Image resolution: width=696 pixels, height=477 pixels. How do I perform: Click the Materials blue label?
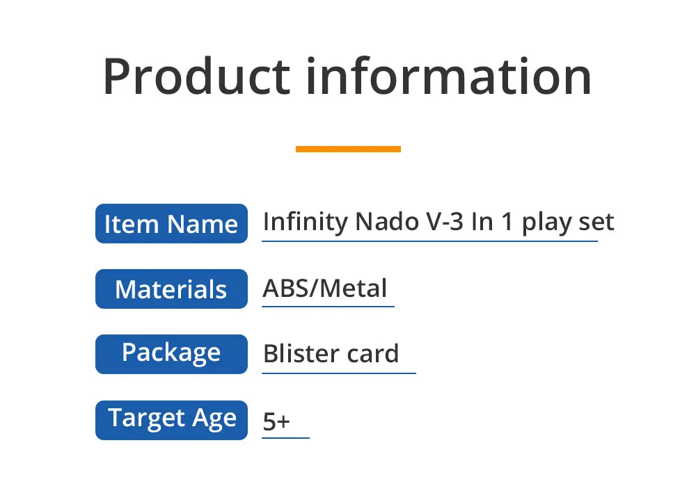pyautogui.click(x=171, y=289)
